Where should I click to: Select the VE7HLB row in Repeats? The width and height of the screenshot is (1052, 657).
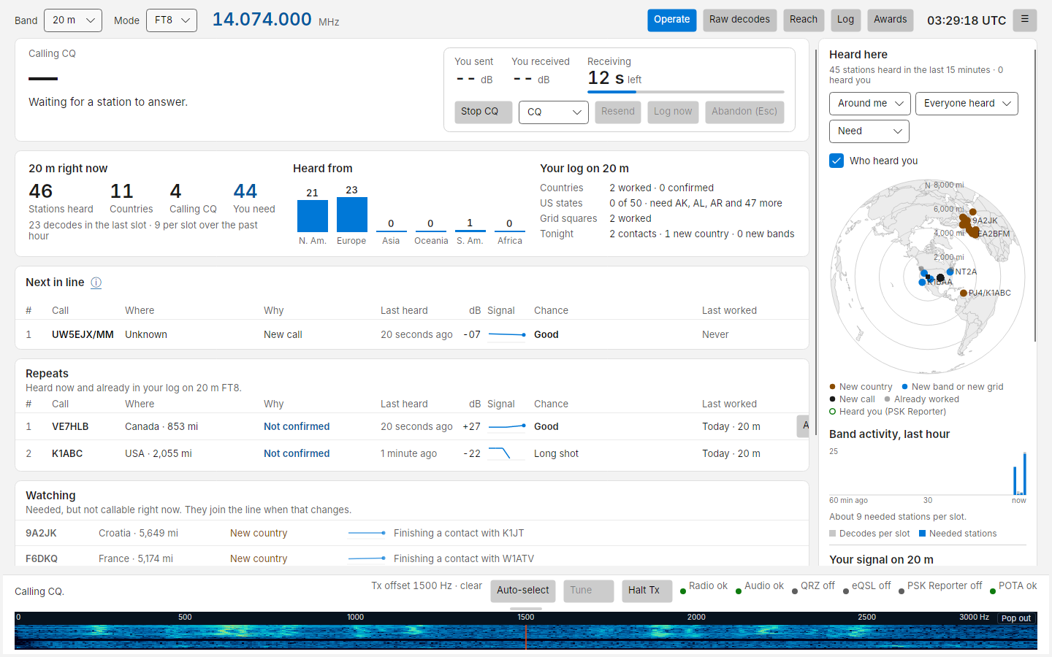point(412,426)
